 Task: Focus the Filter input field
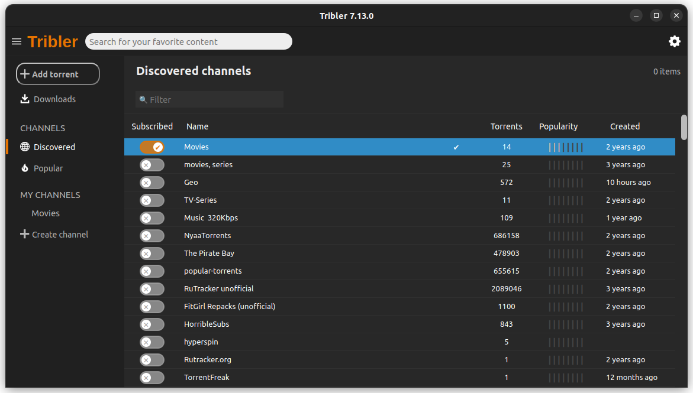tap(209, 99)
